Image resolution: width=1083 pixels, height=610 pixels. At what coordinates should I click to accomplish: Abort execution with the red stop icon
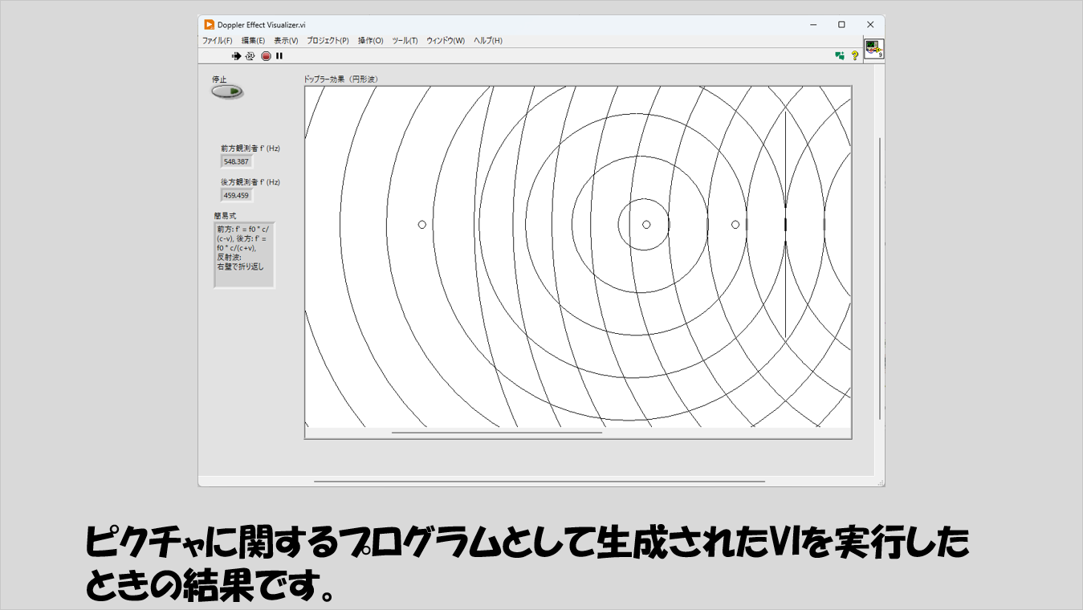point(266,56)
